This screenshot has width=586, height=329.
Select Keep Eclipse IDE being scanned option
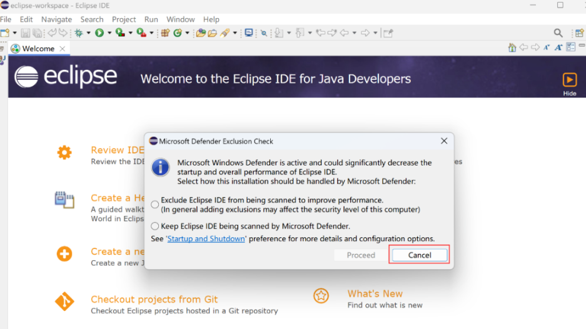pyautogui.click(x=154, y=226)
